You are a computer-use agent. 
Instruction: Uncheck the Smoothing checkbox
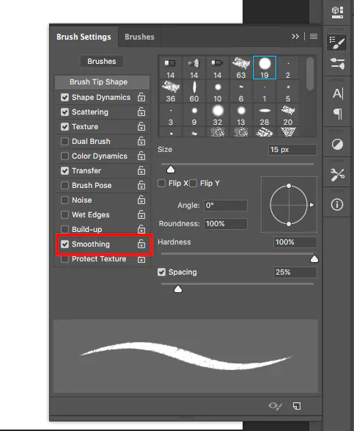(x=64, y=244)
